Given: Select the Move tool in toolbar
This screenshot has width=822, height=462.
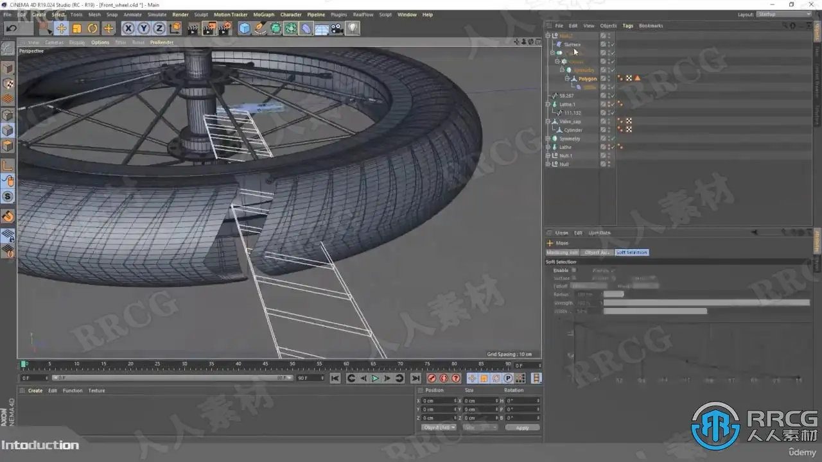Looking at the screenshot, I should coord(62,28).
